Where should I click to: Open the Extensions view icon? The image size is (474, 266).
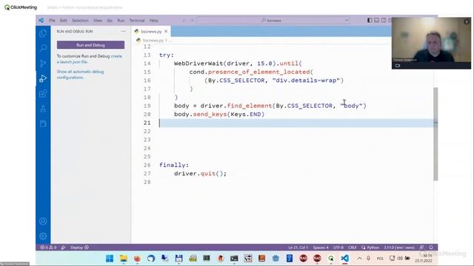tap(43, 94)
